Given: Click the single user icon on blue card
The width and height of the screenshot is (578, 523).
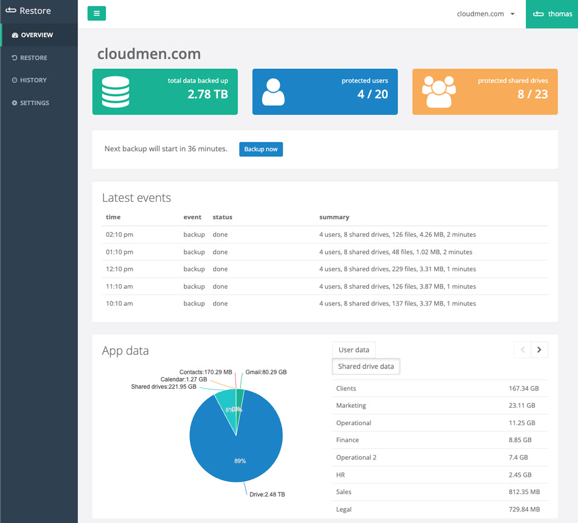Looking at the screenshot, I should pos(273,91).
